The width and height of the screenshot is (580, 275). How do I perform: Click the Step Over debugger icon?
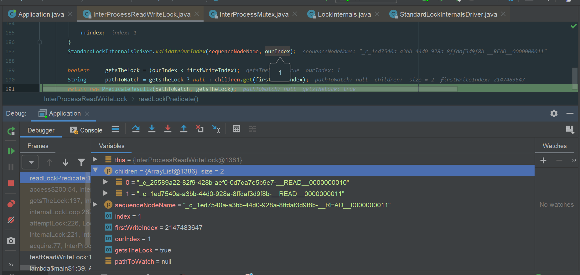point(136,129)
